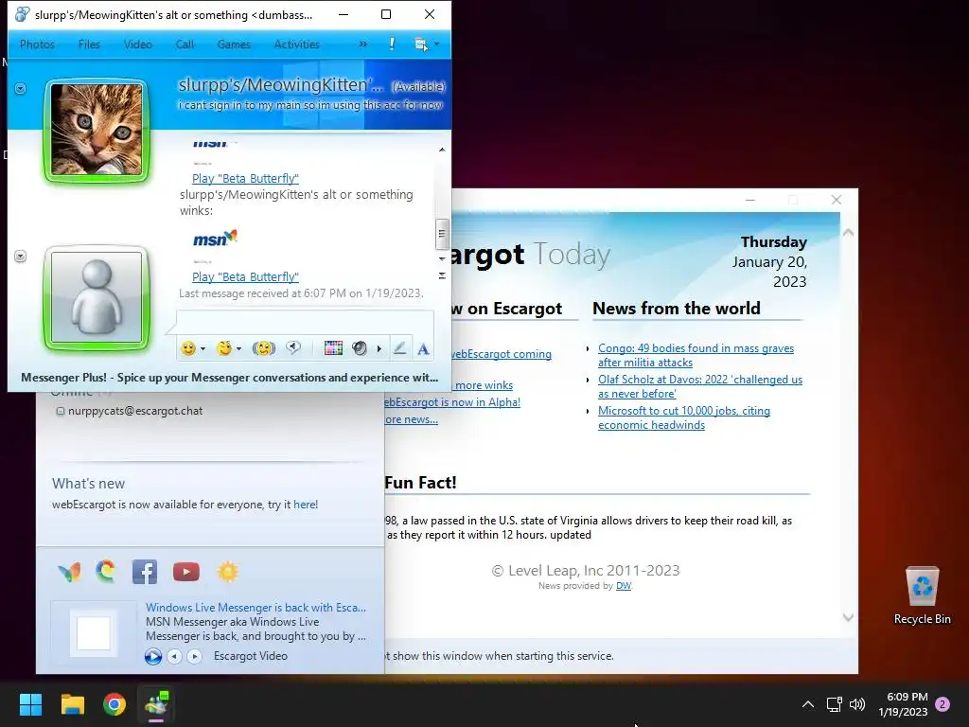This screenshot has height=727, width=969.
Task: Click the voice clip speech bubble icon
Action: point(293,348)
